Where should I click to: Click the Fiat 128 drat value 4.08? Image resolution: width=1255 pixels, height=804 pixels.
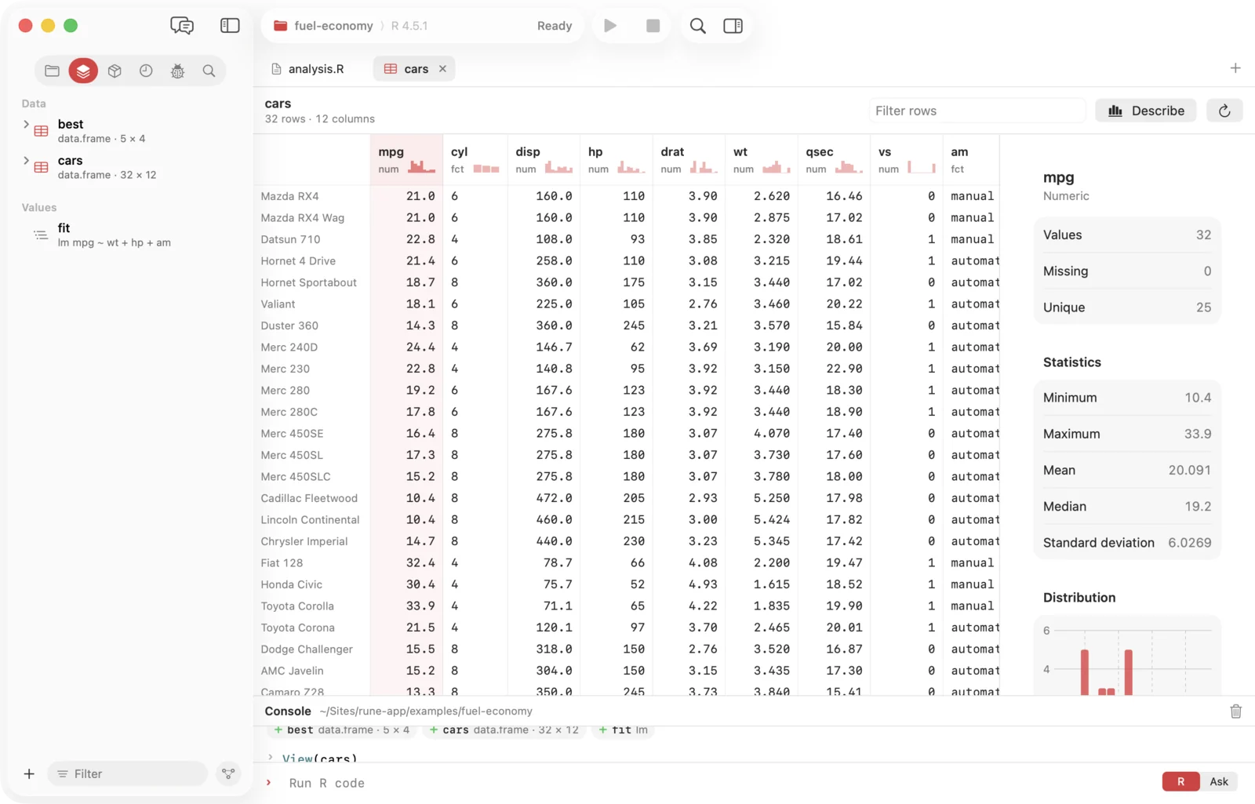click(x=703, y=563)
